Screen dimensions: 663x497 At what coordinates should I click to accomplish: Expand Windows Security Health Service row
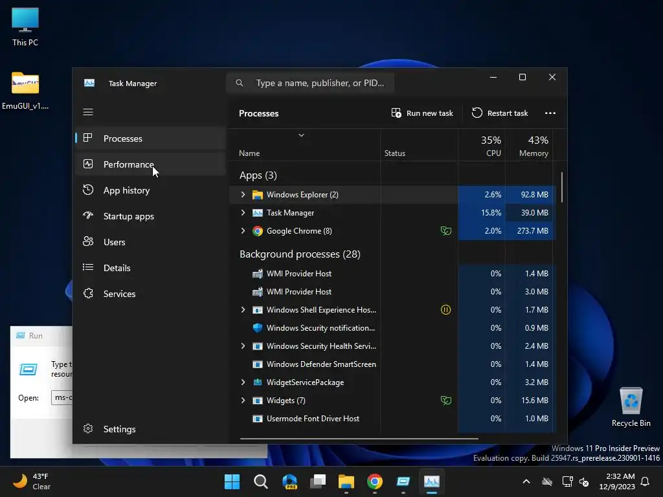[x=243, y=346]
